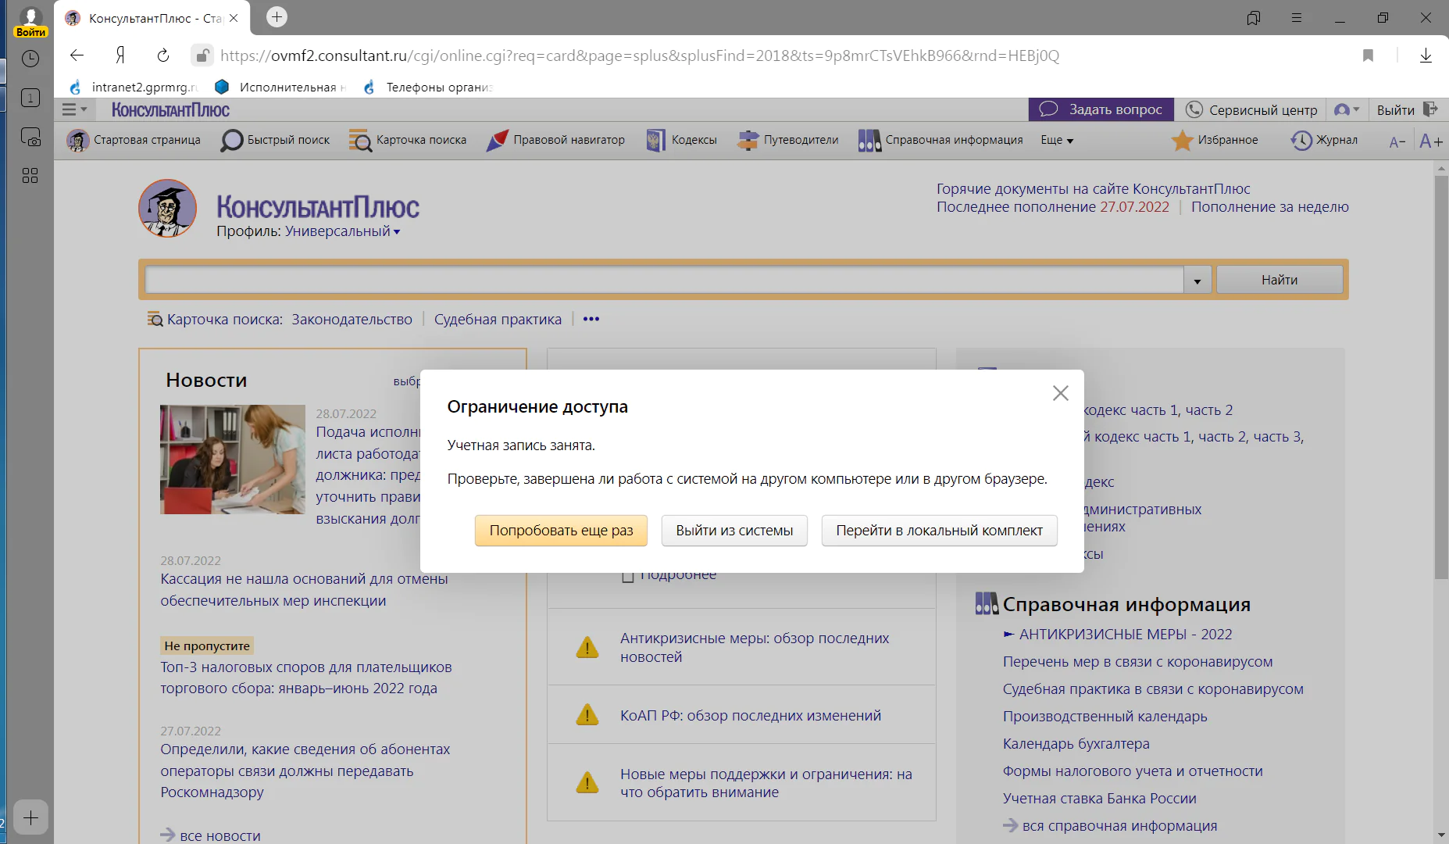This screenshot has height=844, width=1449.
Task: Click browser page reload icon
Action: click(x=163, y=55)
